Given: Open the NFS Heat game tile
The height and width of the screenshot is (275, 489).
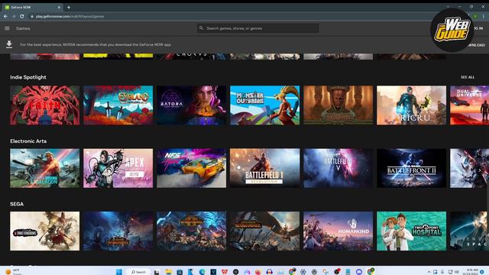Looking at the screenshot, I should pos(191,168).
